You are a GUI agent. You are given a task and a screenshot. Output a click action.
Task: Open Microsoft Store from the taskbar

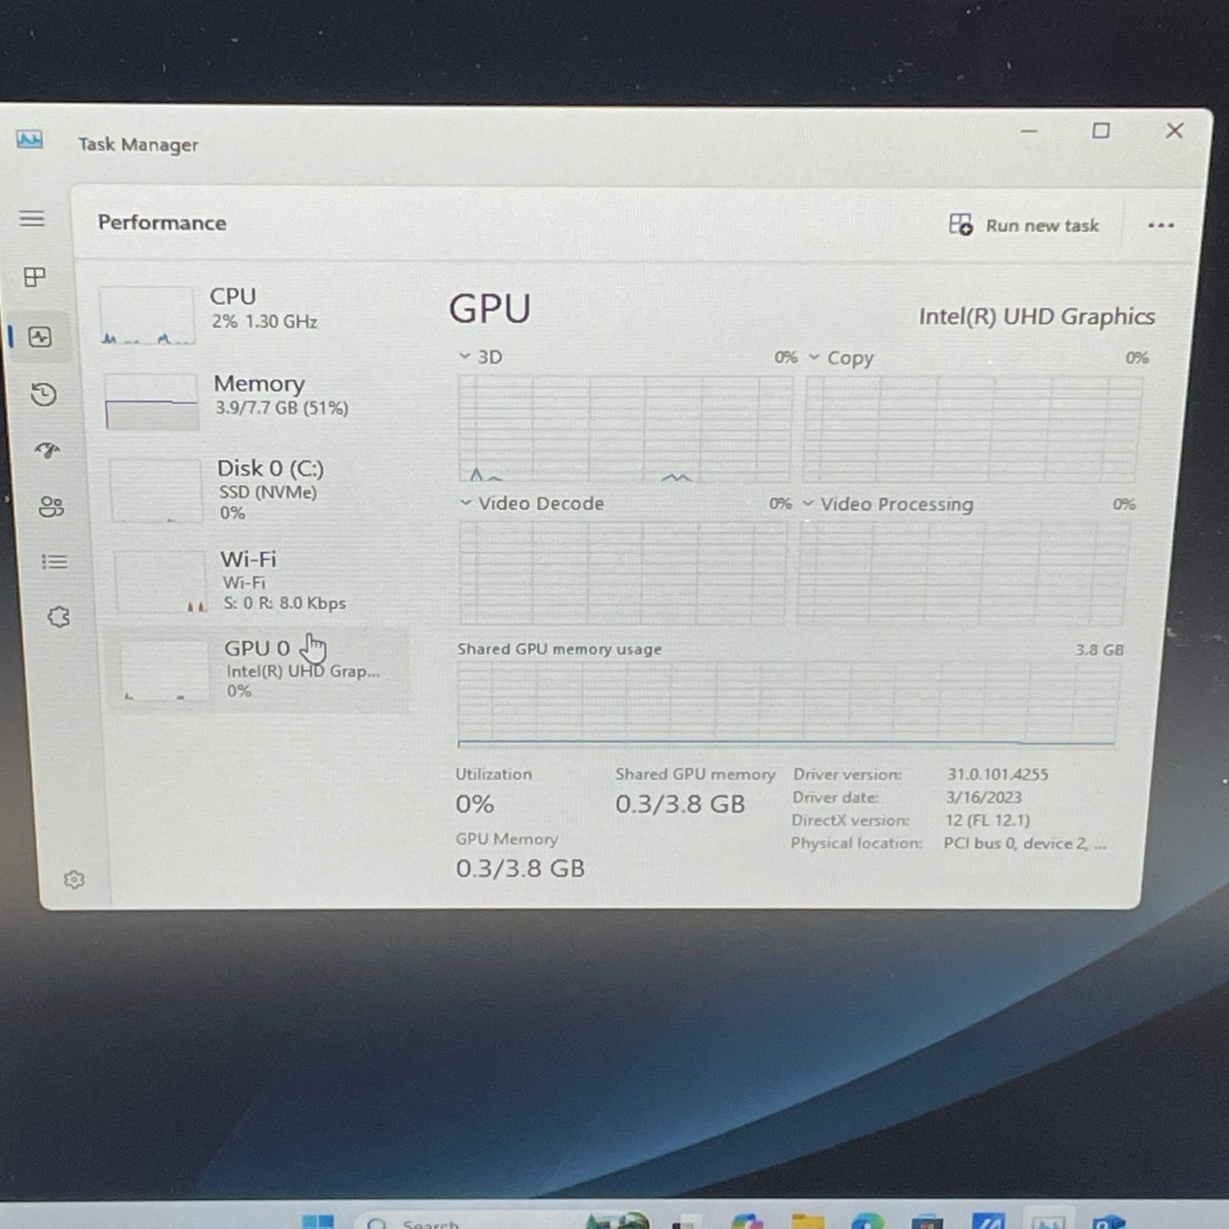click(927, 1221)
